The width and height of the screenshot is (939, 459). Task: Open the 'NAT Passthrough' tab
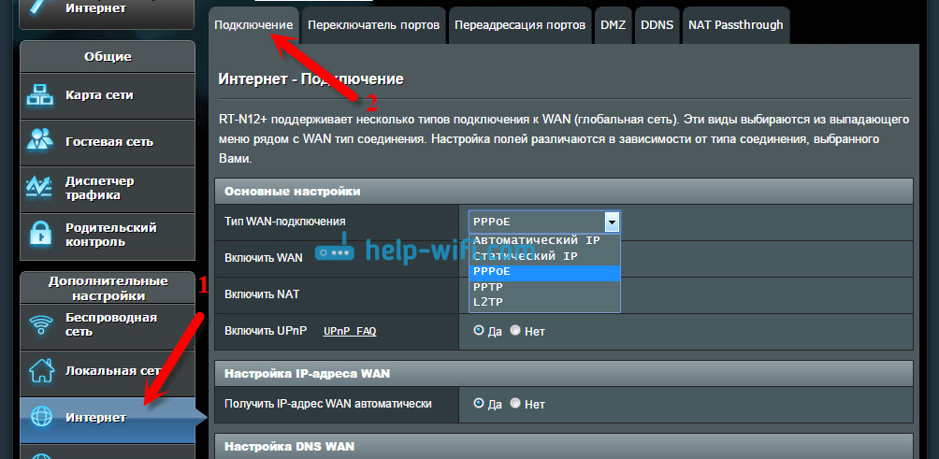click(735, 25)
